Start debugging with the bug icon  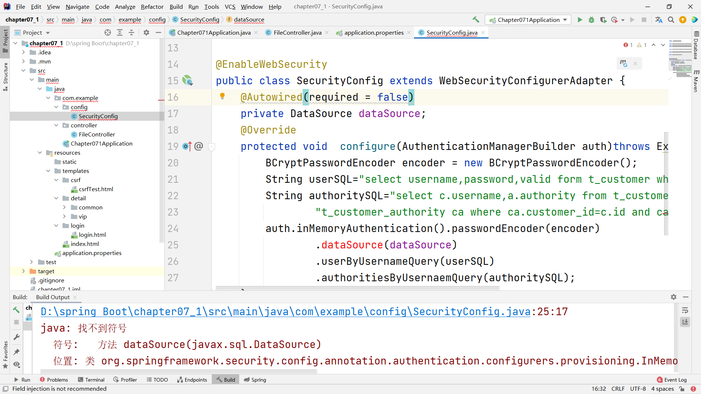click(x=591, y=20)
